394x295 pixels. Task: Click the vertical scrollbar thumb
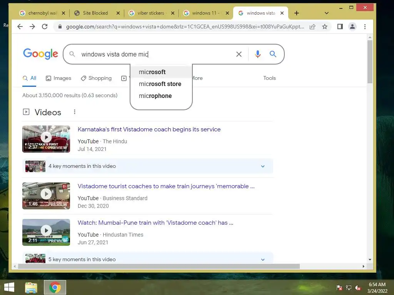coord(370,62)
